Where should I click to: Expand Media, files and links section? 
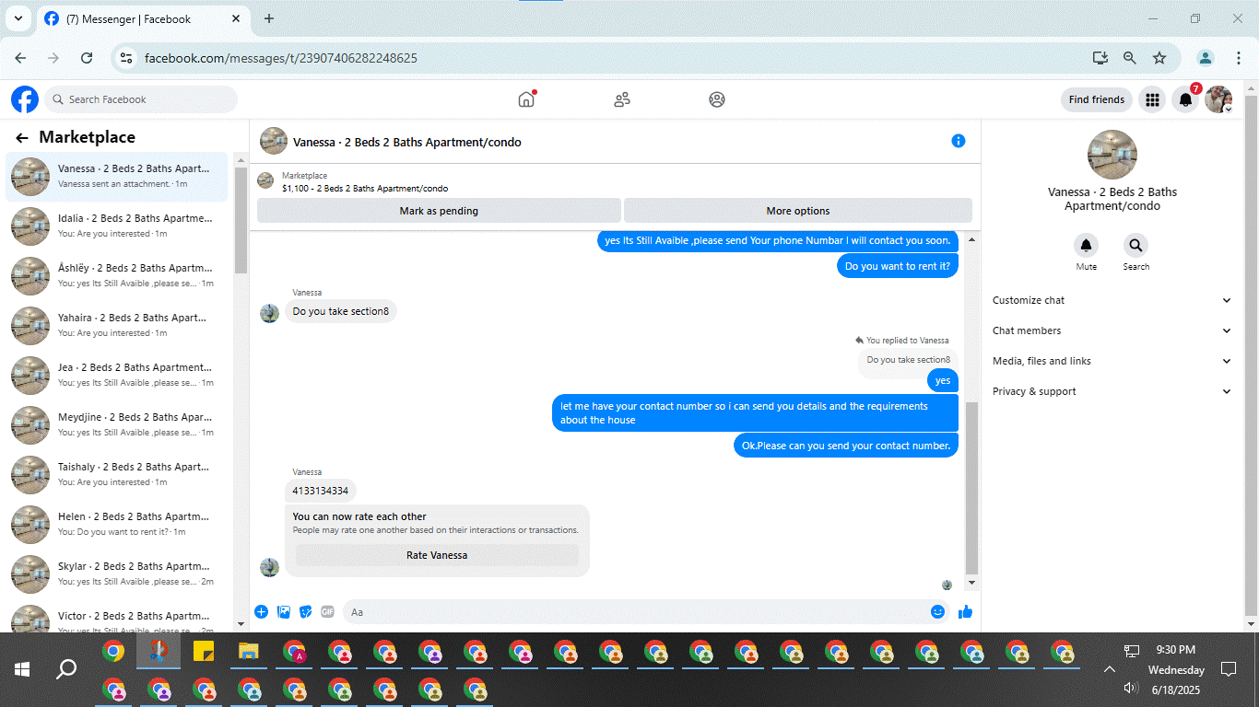coord(1112,361)
